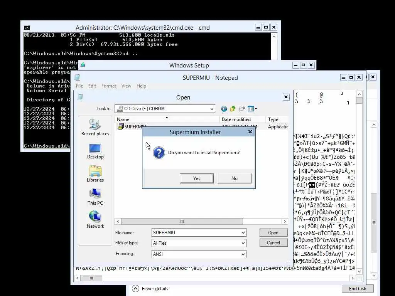Open Notepad Edit menu
Screen dimensions: 395x296
(x=92, y=86)
